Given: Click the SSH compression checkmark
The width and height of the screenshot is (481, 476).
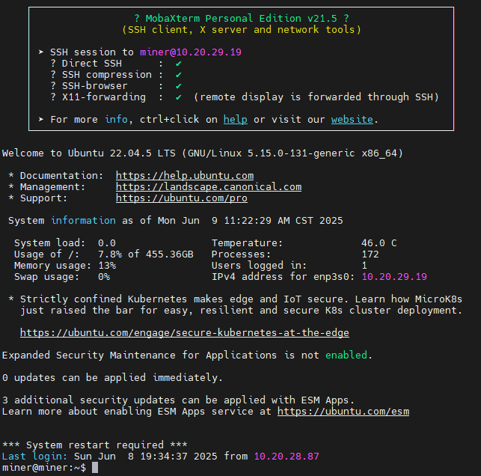Looking at the screenshot, I should (x=178, y=75).
